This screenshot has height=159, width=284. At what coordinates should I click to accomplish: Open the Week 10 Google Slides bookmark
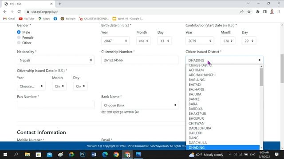pyautogui.click(x=128, y=19)
